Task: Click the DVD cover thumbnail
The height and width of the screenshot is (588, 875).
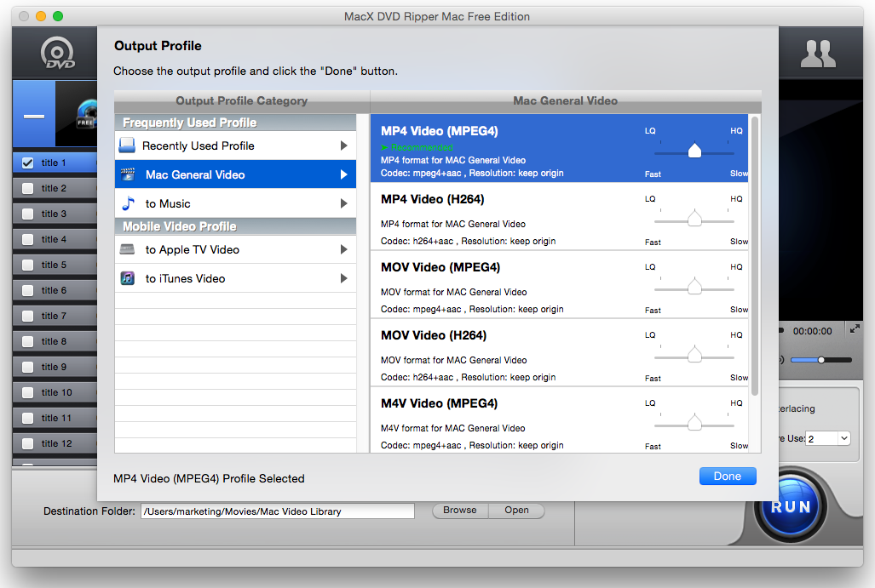Action: point(76,114)
